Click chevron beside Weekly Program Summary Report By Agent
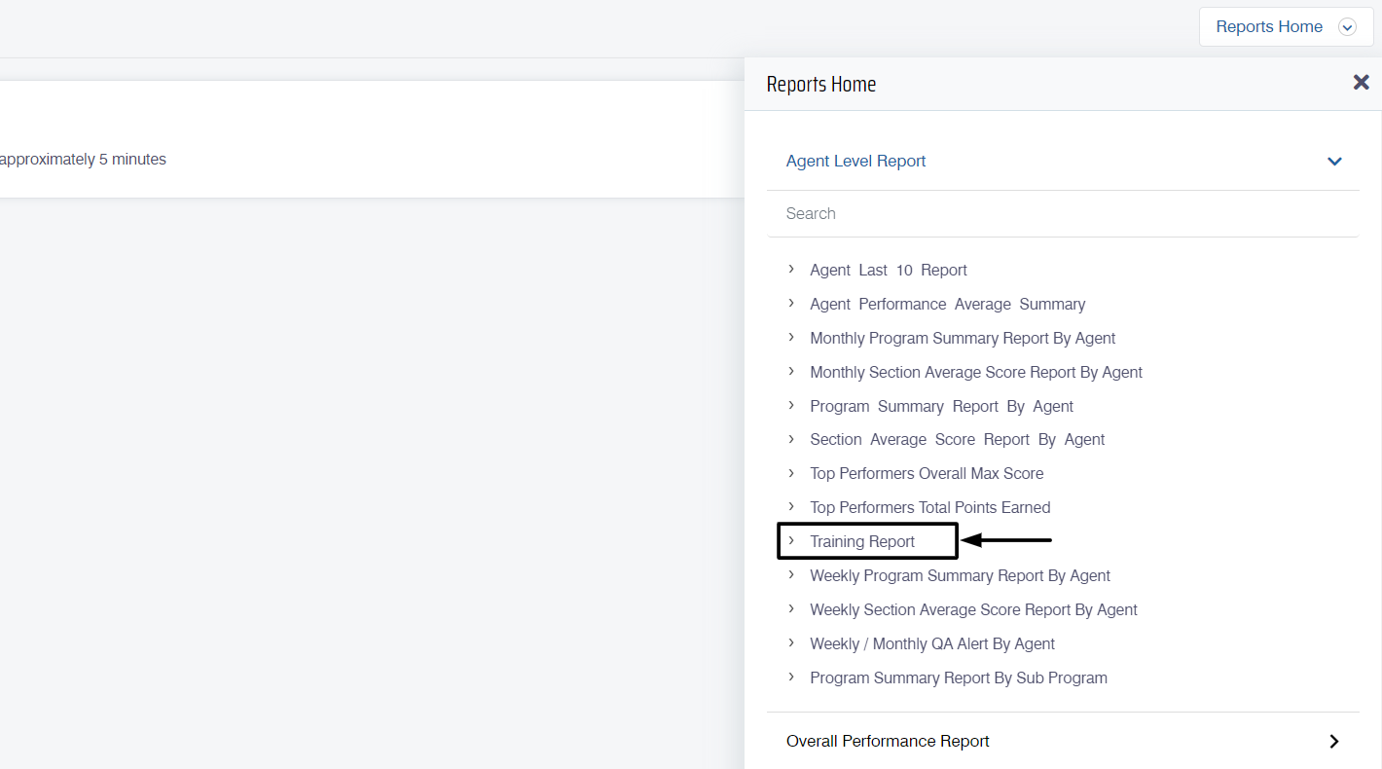 791,574
